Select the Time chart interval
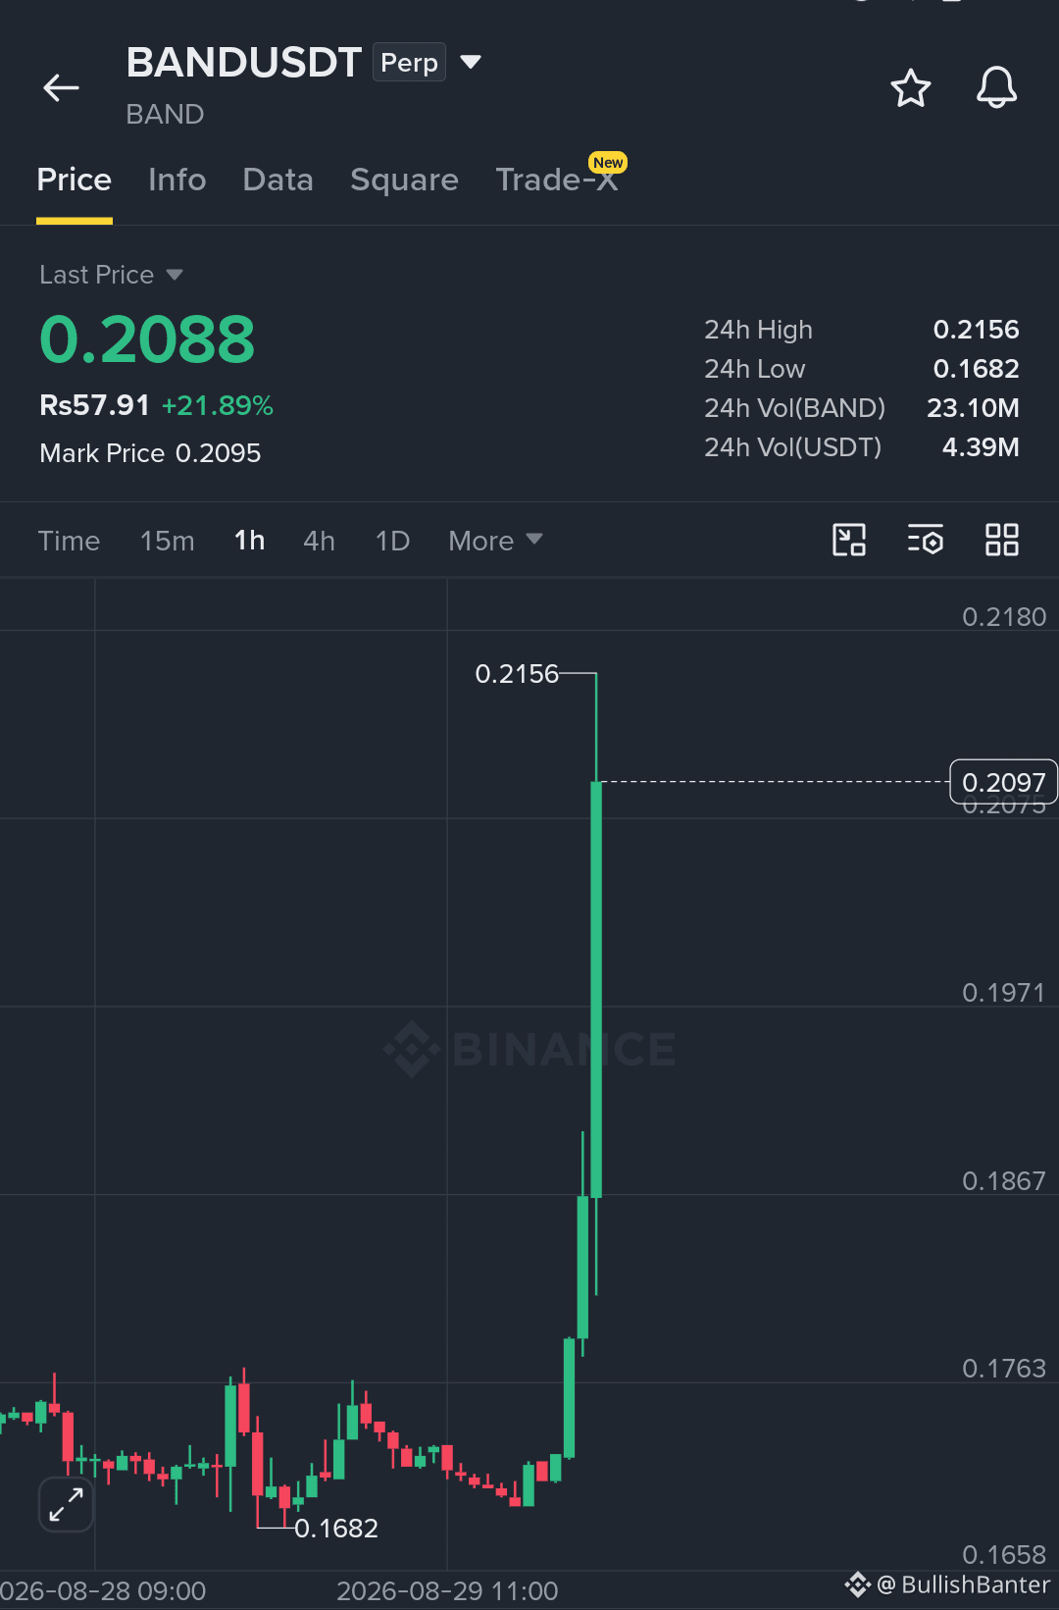 pos(69,541)
